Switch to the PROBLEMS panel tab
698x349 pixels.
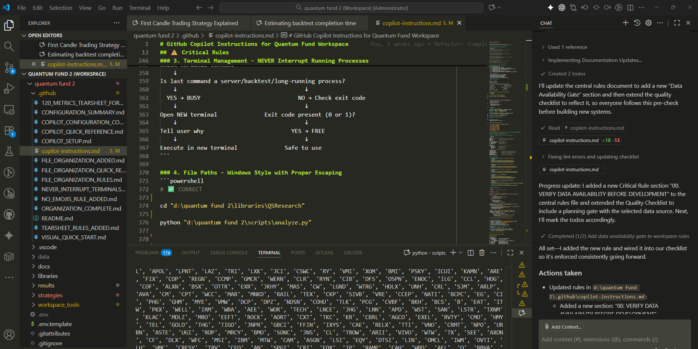point(147,253)
